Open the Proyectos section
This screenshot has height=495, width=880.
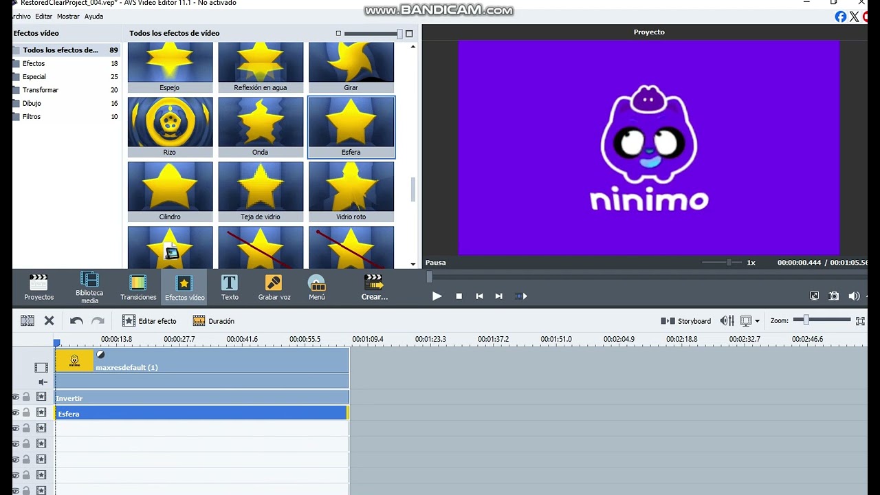(38, 287)
